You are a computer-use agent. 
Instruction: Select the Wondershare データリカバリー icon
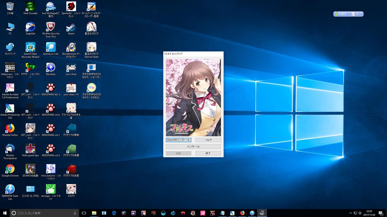(71, 50)
